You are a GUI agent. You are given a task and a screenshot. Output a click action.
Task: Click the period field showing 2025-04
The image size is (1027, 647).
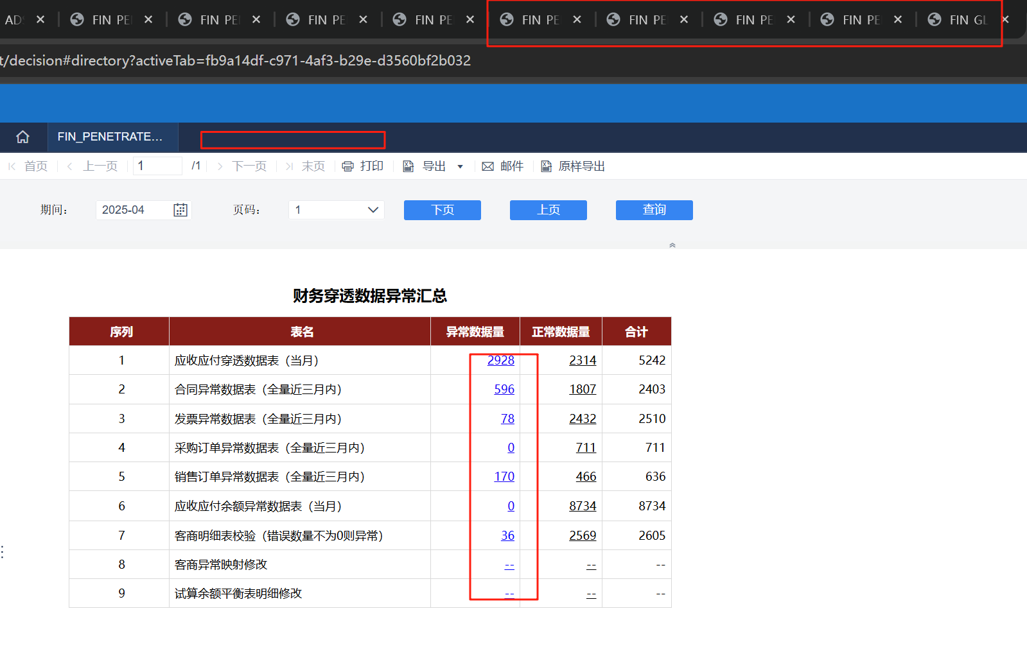pyautogui.click(x=134, y=210)
